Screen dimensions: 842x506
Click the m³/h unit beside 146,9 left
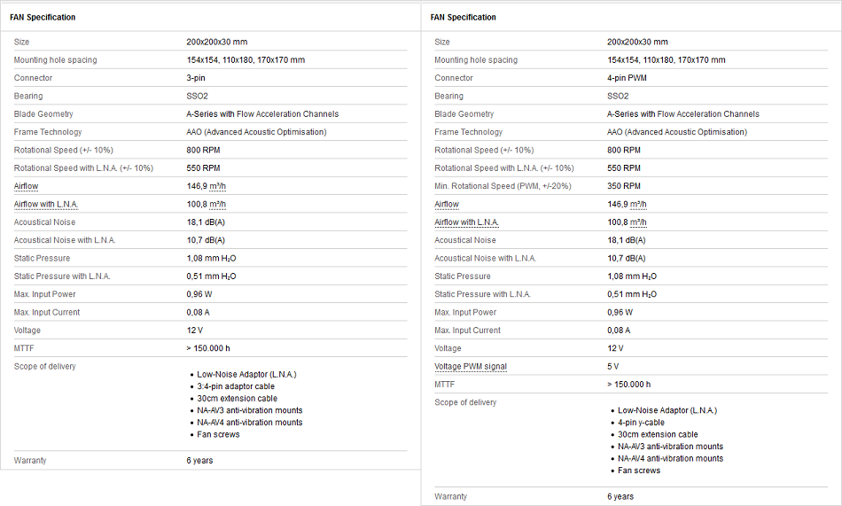pos(217,186)
